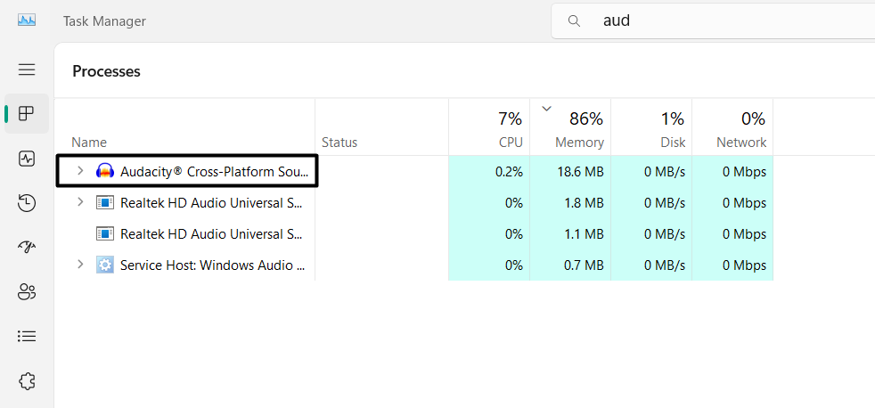875x408 pixels.
Task: Sort processes by Disk column
Action: [x=673, y=143]
